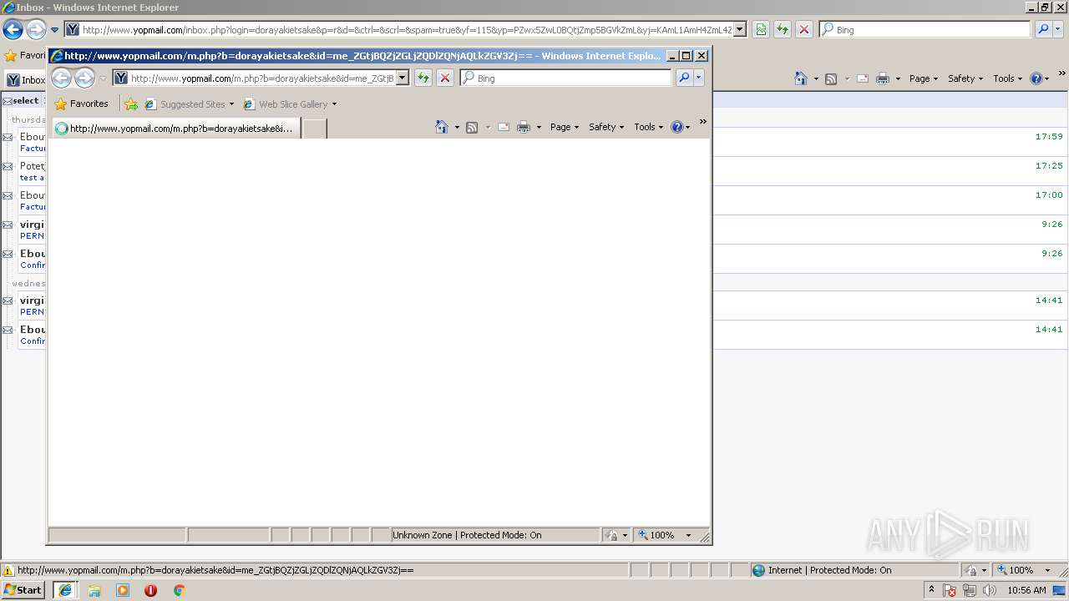Show hidden system tray icons
This screenshot has height=601, width=1069.
point(931,589)
